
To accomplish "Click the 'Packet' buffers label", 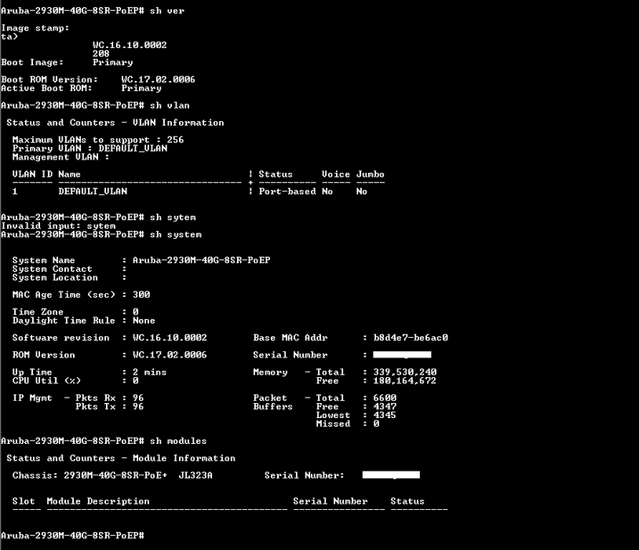I will 270,398.
